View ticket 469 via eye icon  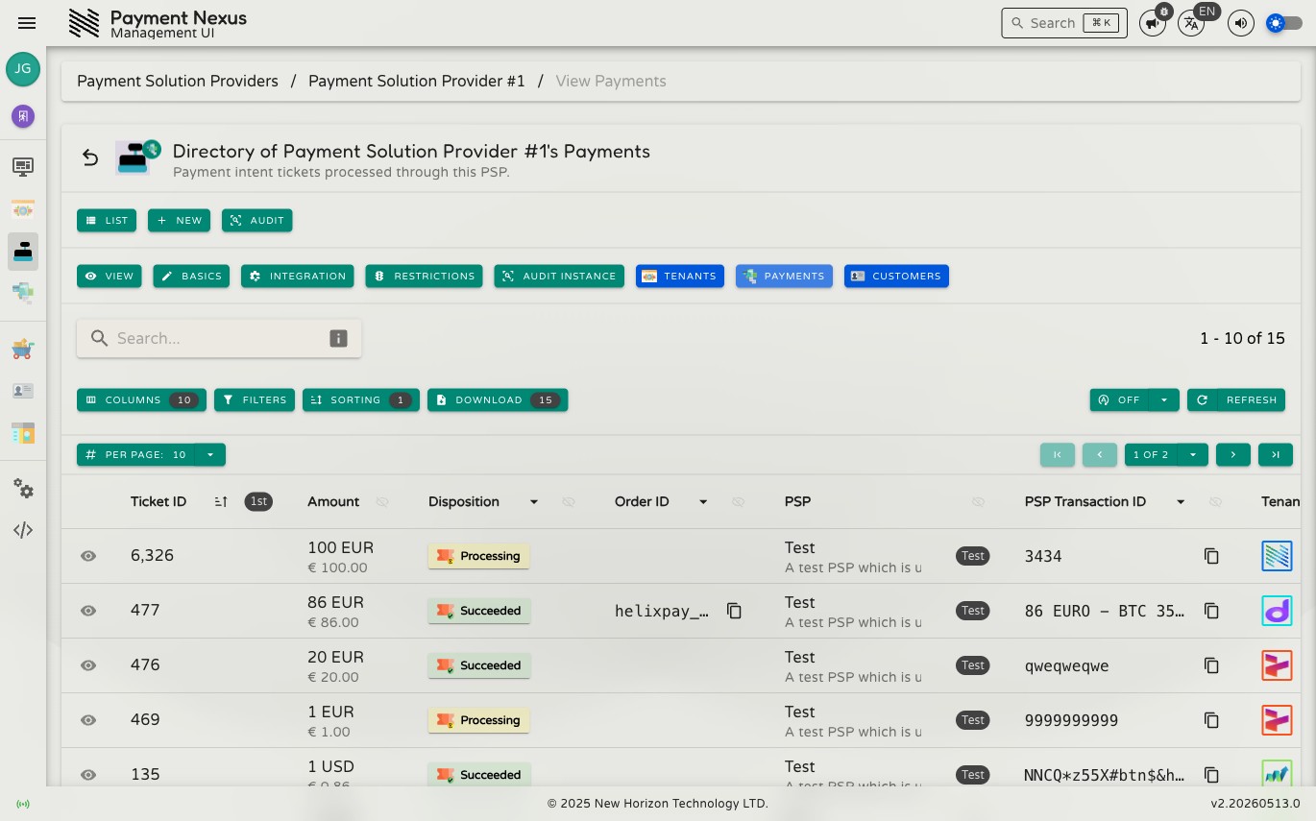pyautogui.click(x=88, y=720)
